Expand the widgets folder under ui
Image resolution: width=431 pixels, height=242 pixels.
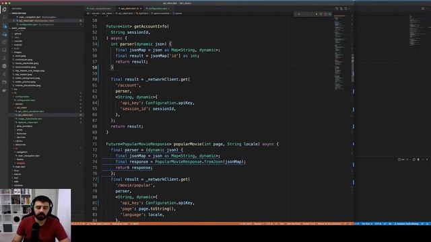(x=20, y=163)
